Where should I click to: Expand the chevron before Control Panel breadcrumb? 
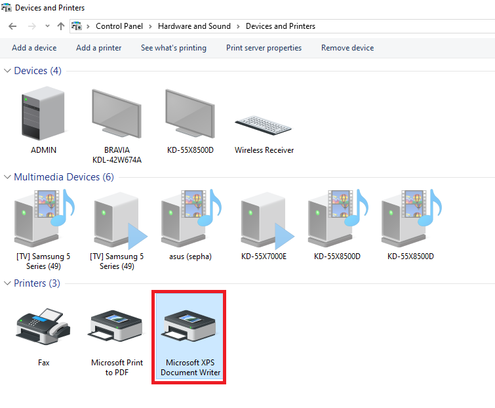(89, 26)
